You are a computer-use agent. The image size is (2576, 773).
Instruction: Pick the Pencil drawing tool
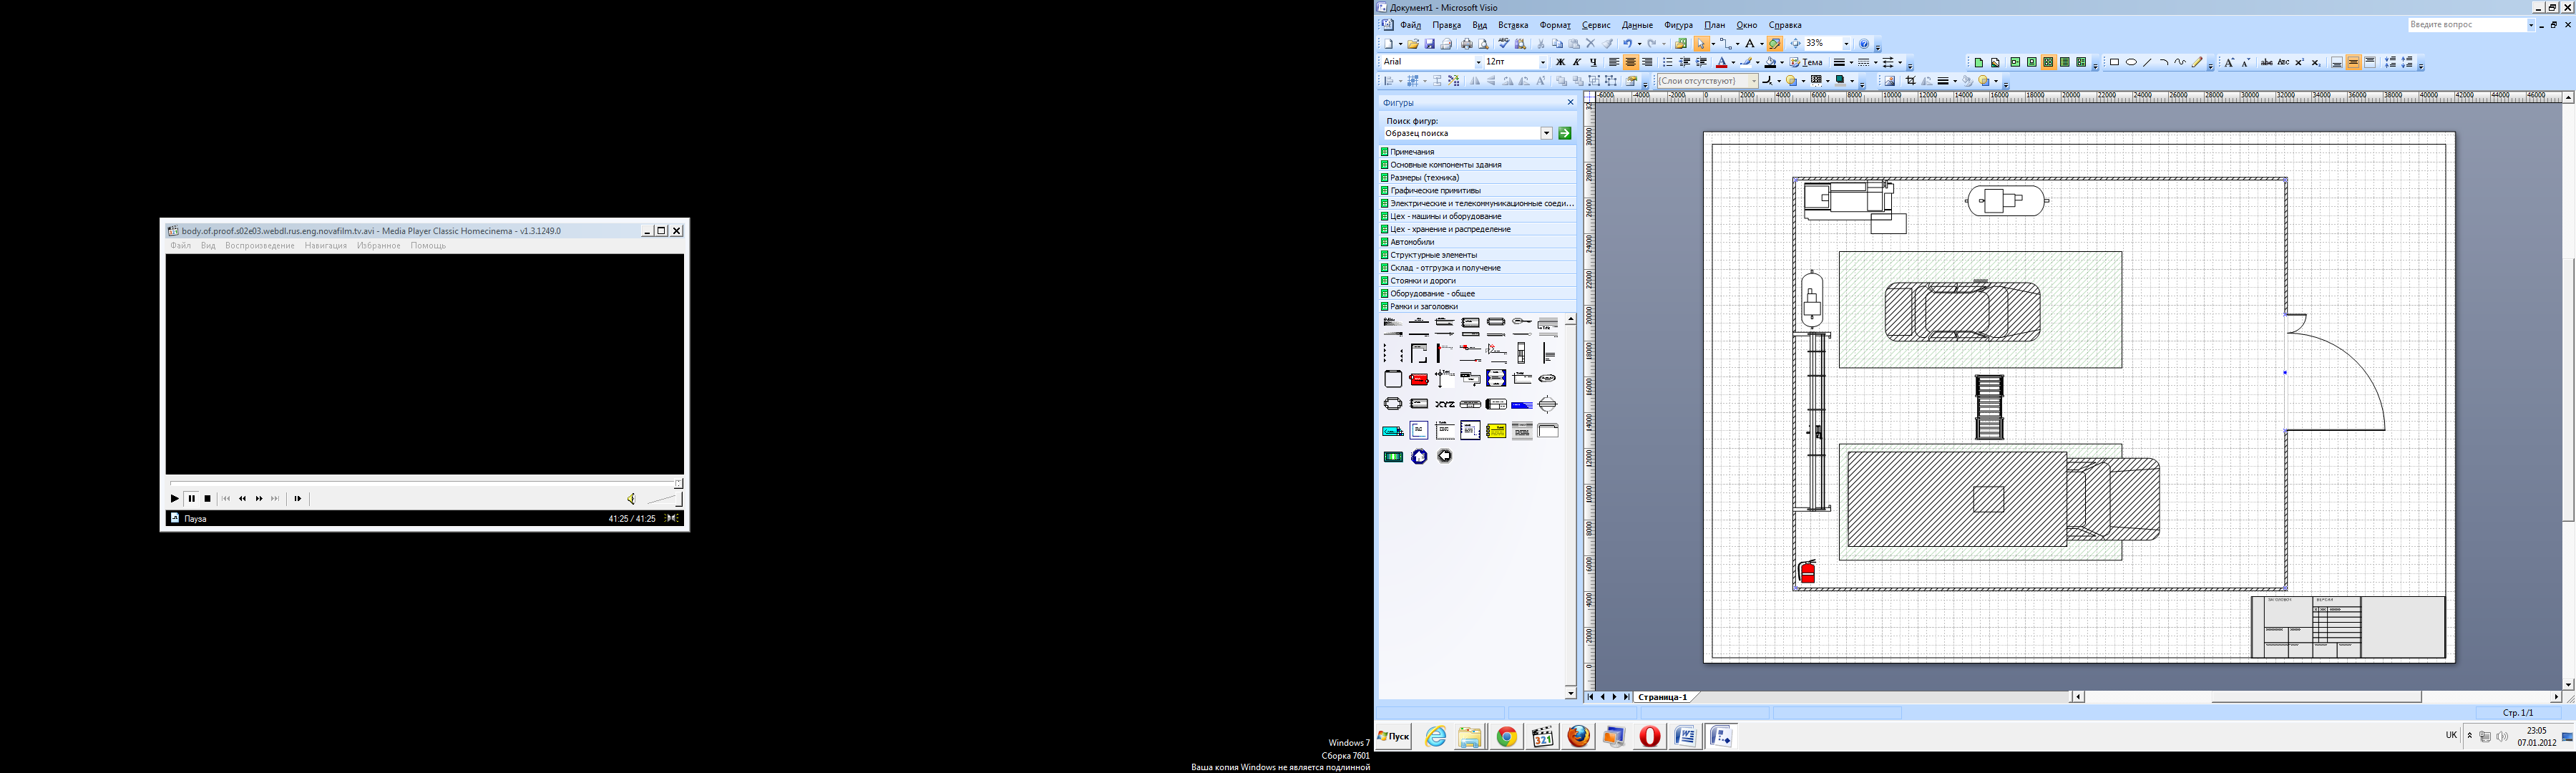[2197, 62]
